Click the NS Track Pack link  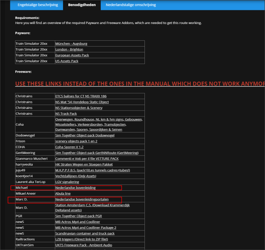(66, 114)
